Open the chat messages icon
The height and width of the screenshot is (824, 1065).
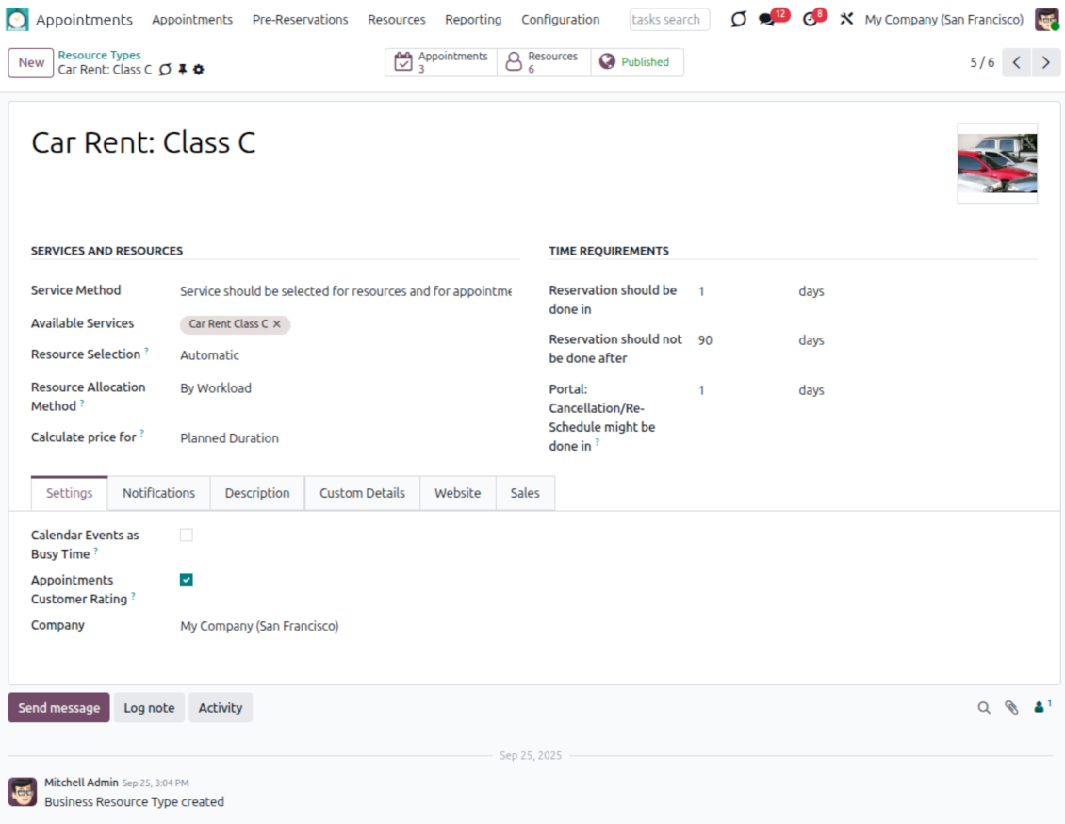(767, 20)
